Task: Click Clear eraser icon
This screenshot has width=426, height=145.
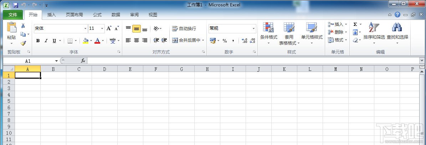Action: point(355,40)
